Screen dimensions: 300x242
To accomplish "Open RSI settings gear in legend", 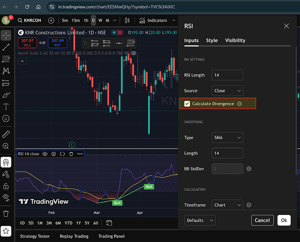I will [x=54, y=154].
